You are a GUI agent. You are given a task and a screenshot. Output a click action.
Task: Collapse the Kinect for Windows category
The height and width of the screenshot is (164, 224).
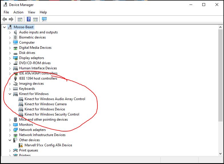(x=10, y=94)
